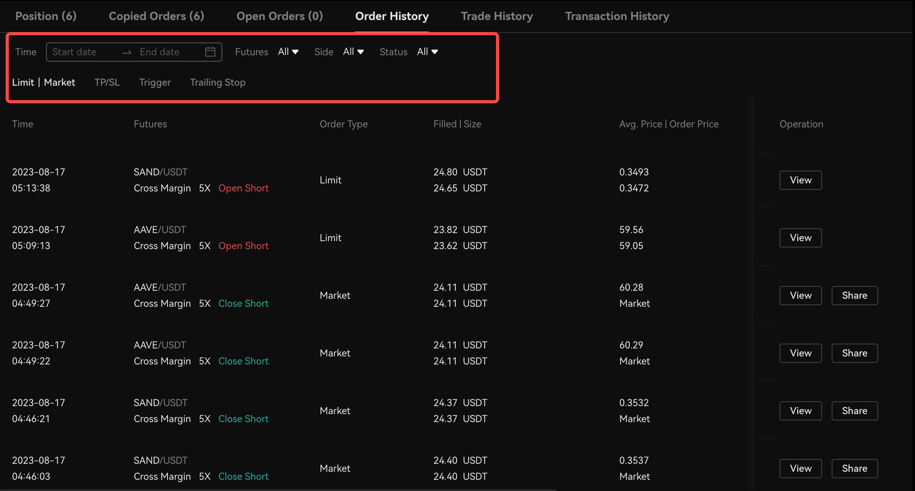Image resolution: width=915 pixels, height=491 pixels.
Task: Select the Trailing Stop order filter
Action: click(218, 82)
